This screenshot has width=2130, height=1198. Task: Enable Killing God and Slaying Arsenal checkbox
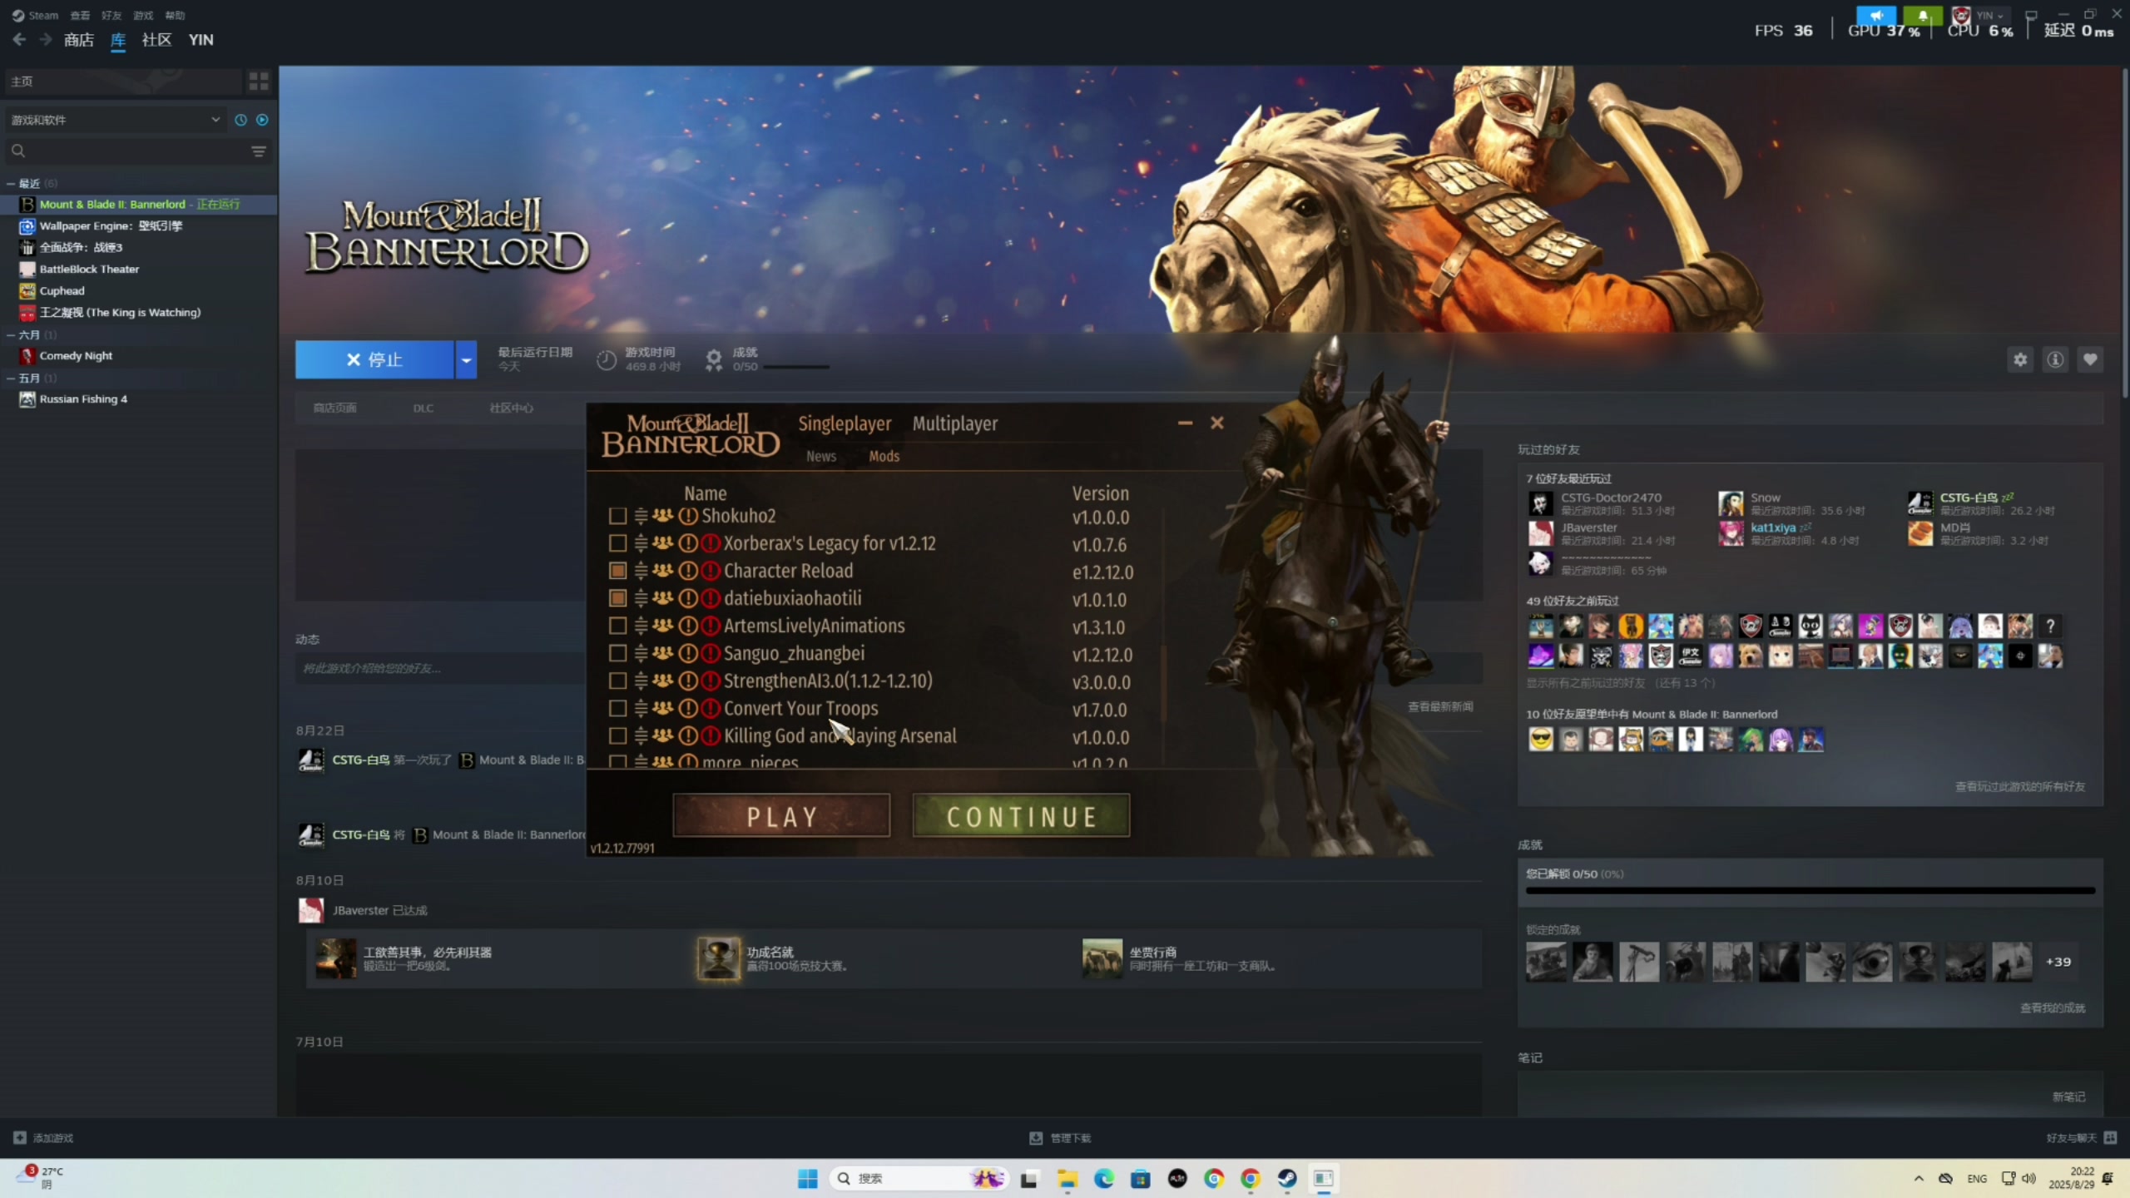(617, 735)
